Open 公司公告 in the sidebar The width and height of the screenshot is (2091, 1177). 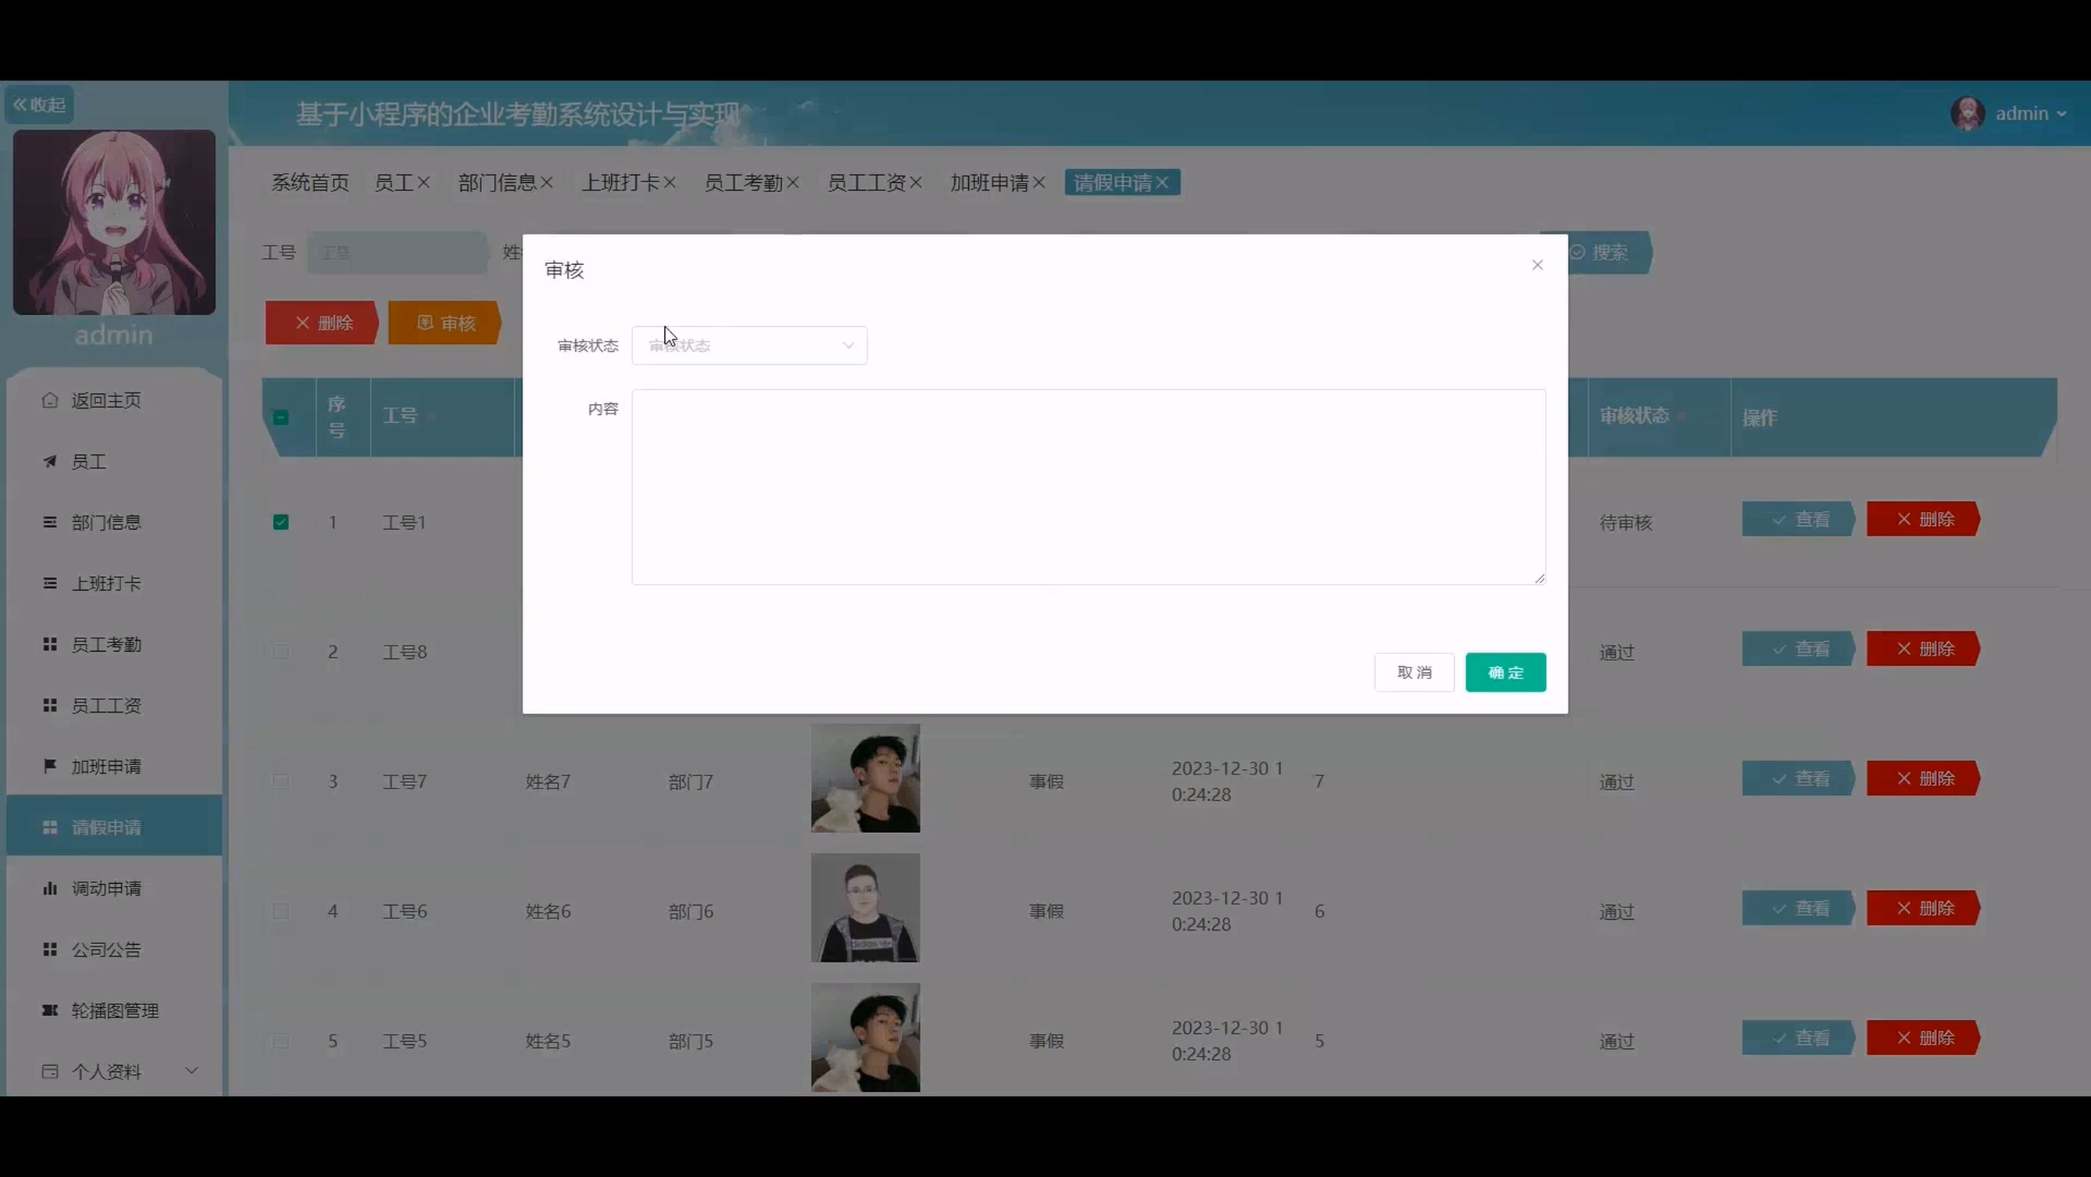point(114,950)
